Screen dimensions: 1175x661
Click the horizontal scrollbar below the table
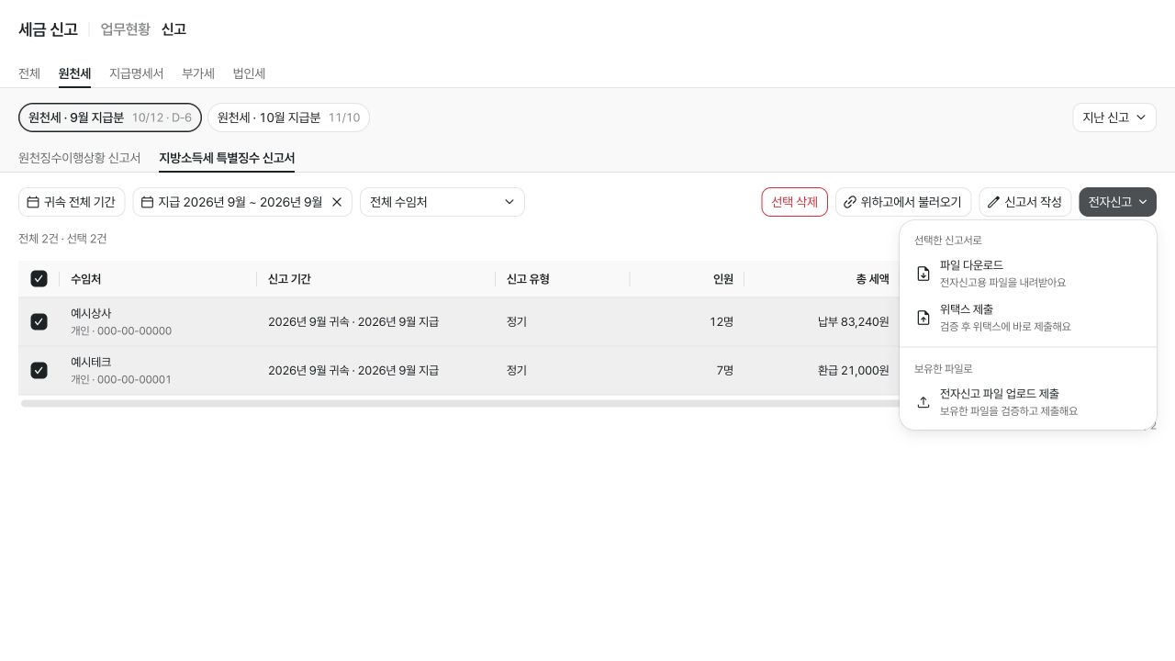(x=459, y=403)
